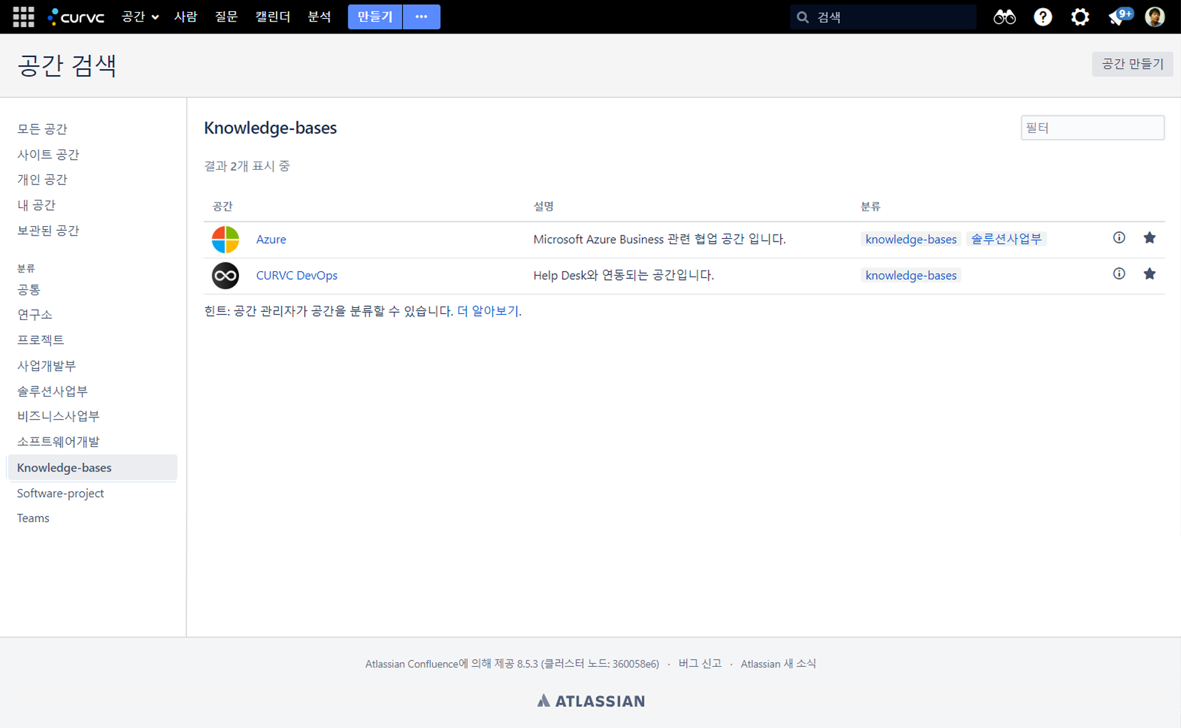Click the Curvc logo in header
1181x728 pixels.
77,17
